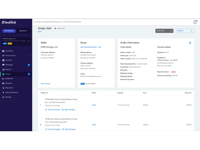Click the Total price column header
200x150 pixels.
pyautogui.click(x=188, y=93)
